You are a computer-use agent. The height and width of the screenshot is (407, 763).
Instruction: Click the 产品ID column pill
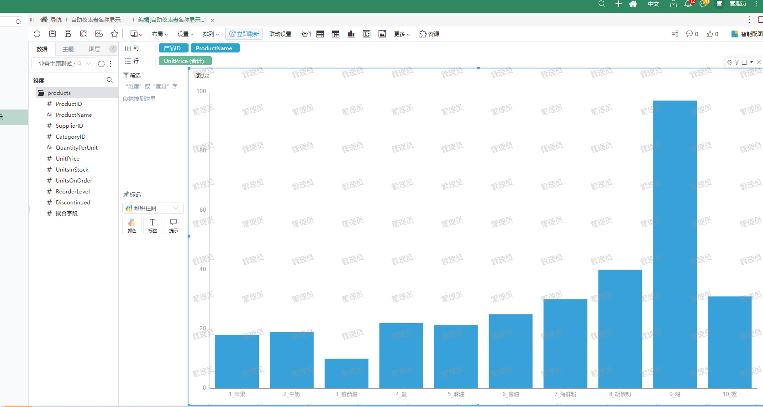[174, 48]
